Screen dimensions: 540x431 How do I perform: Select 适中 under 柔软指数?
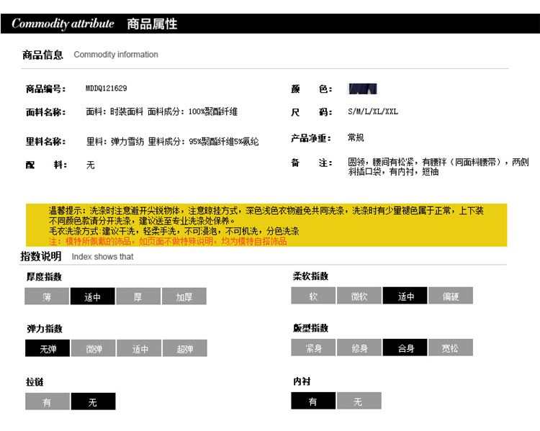click(405, 296)
